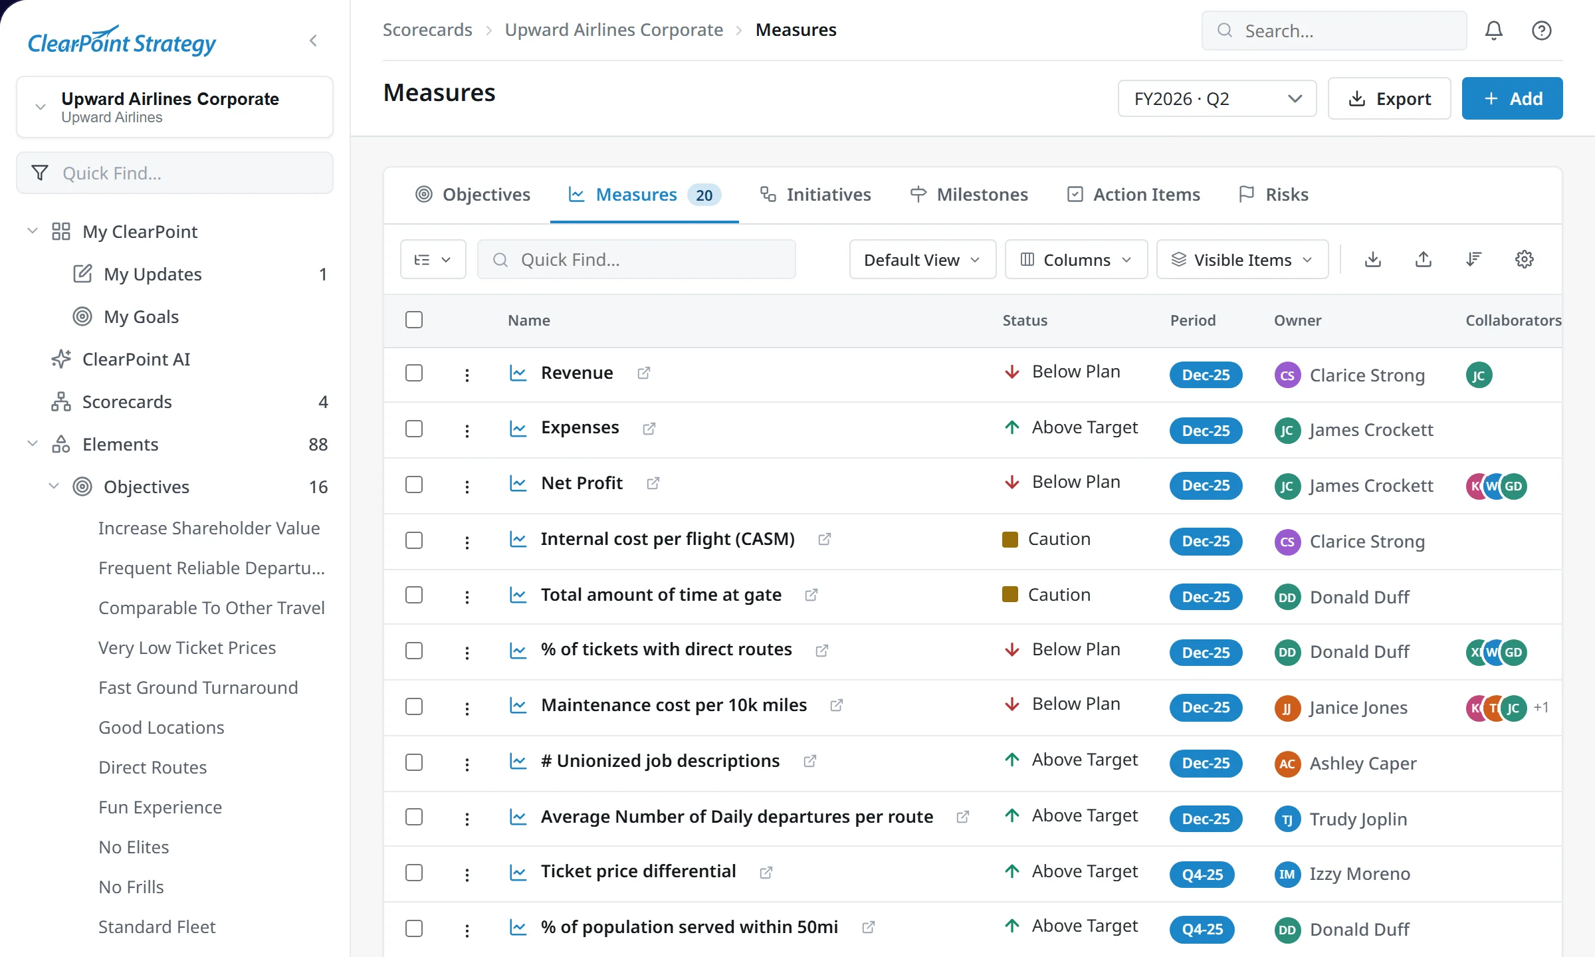Viewport: 1595px width, 957px height.
Task: Go to Scorecards breadcrumb link
Action: (427, 30)
